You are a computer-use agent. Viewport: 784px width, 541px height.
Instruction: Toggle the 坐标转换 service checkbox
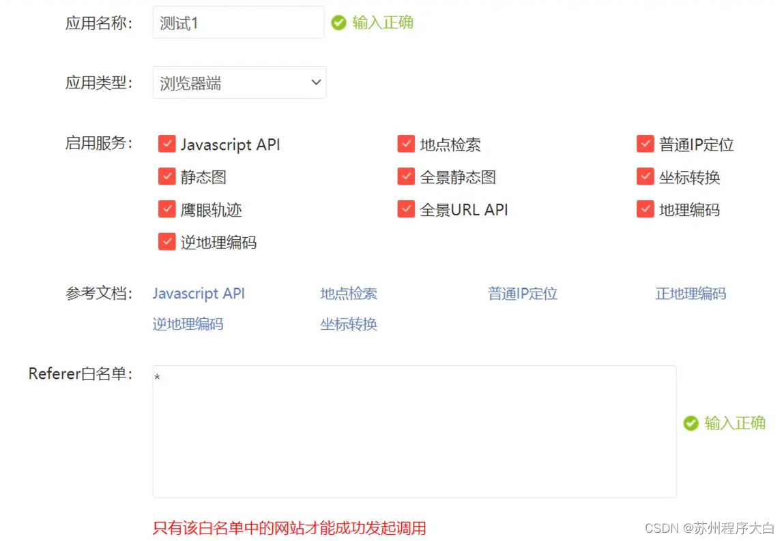pos(645,176)
